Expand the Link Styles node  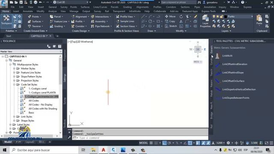click(x=14, y=116)
